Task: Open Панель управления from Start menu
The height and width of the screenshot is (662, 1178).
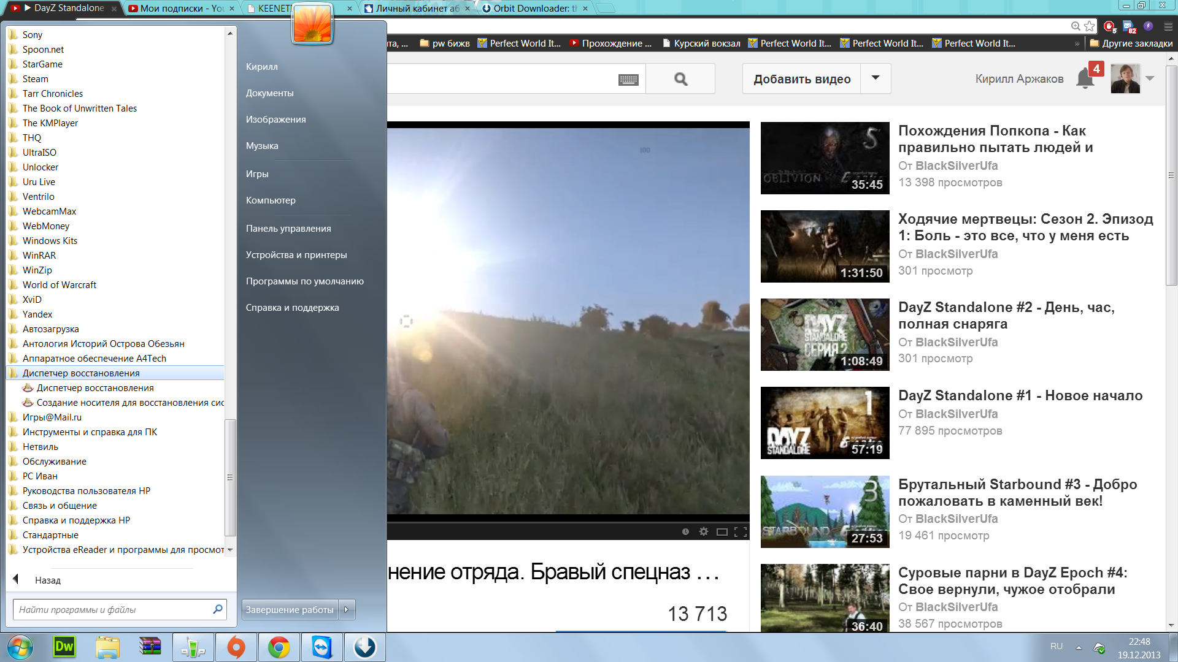Action: [288, 228]
